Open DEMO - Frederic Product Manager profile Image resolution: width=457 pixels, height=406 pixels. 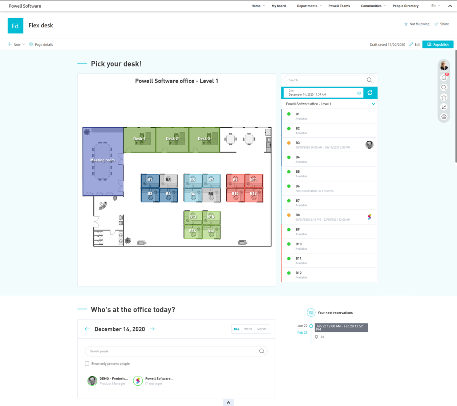click(x=108, y=381)
